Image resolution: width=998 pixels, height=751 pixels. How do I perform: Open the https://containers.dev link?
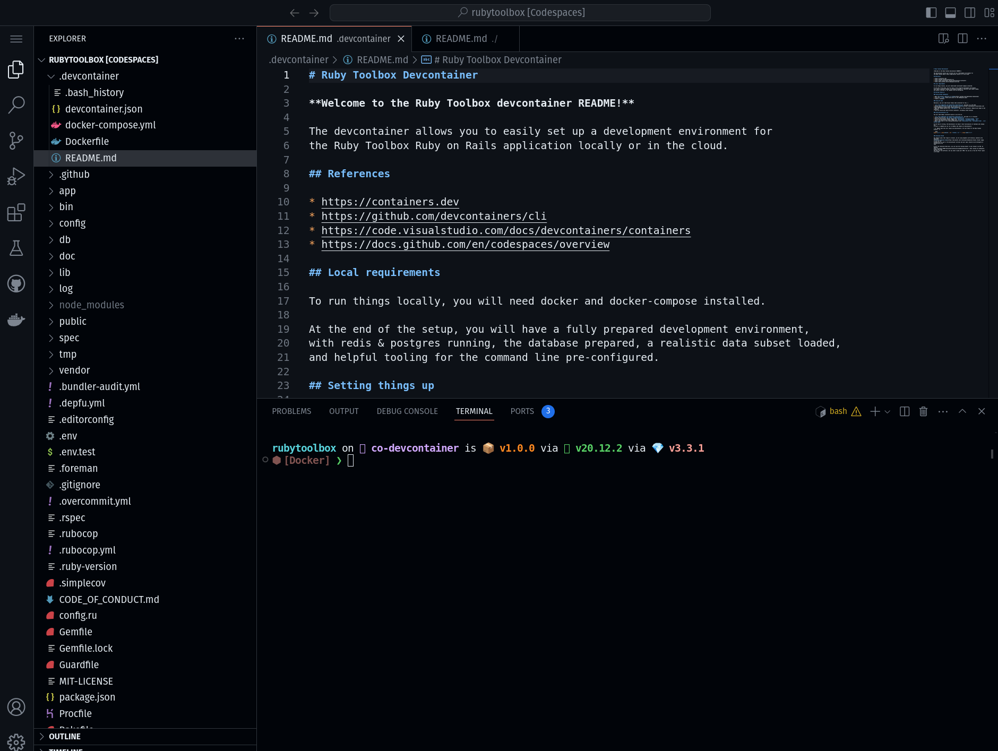[x=390, y=202]
